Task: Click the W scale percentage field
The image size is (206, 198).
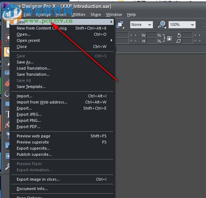Action: 152,35
